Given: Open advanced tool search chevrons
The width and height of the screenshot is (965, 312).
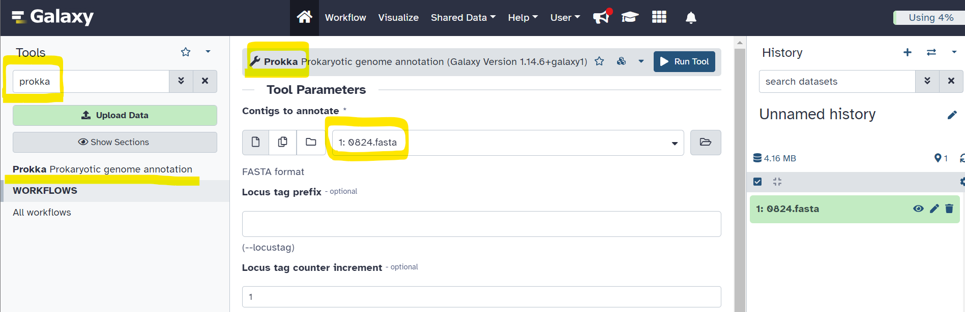Looking at the screenshot, I should coord(181,81).
